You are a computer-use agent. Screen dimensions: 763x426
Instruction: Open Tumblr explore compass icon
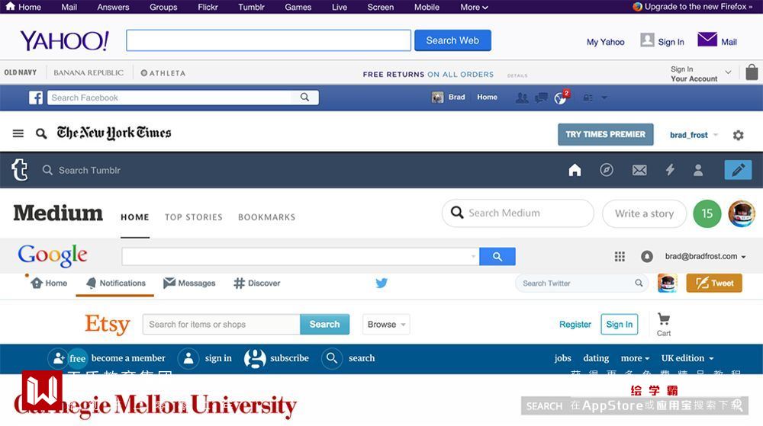[607, 169]
